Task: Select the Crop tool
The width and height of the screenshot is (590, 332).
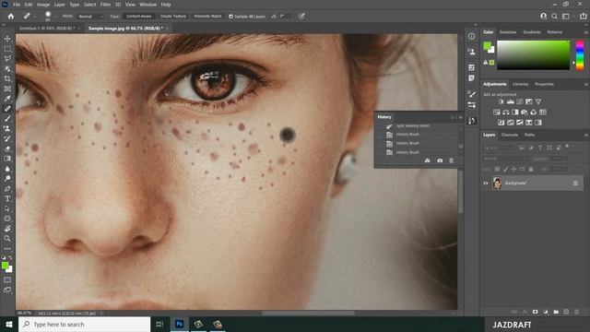Action: [x=7, y=78]
